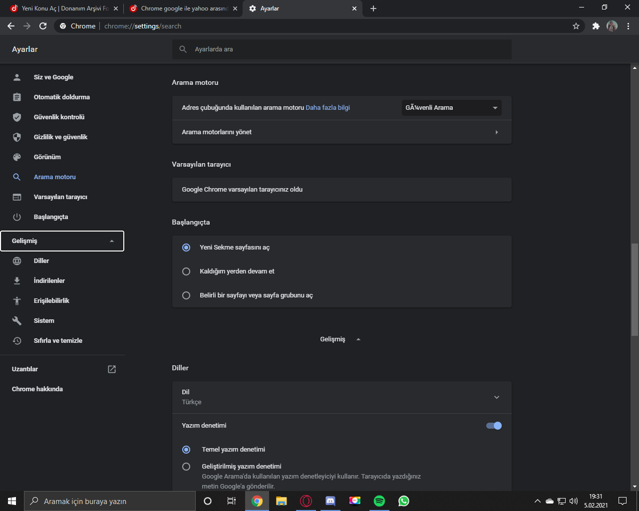This screenshot has height=511, width=639.
Task: Bookmark this page with the star icon
Action: (576, 26)
